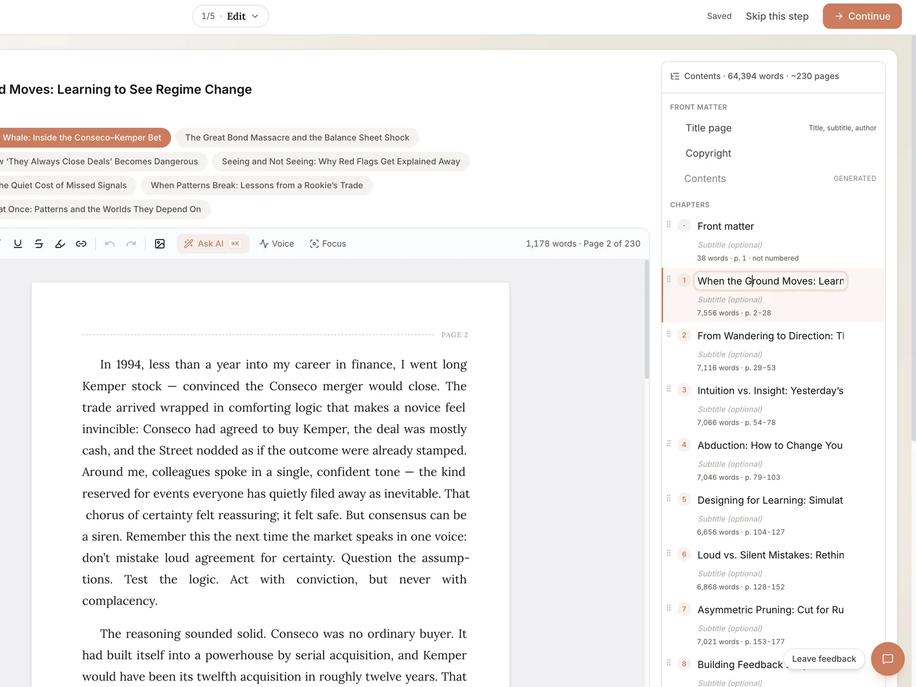Click the editor vertical scrollbar
The width and height of the screenshot is (916, 687).
[647, 319]
